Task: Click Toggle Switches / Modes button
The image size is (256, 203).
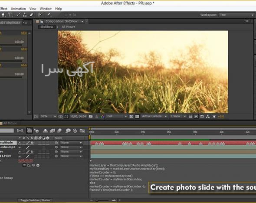Action: point(35,200)
